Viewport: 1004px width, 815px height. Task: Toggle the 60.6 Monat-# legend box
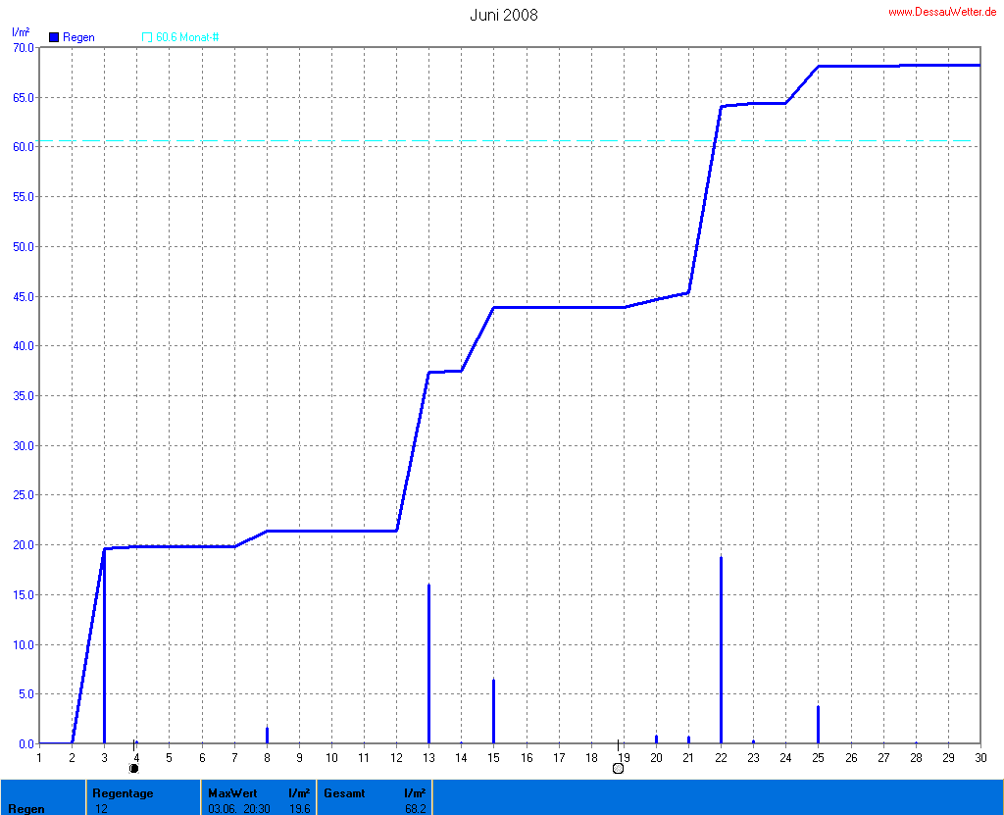[147, 37]
